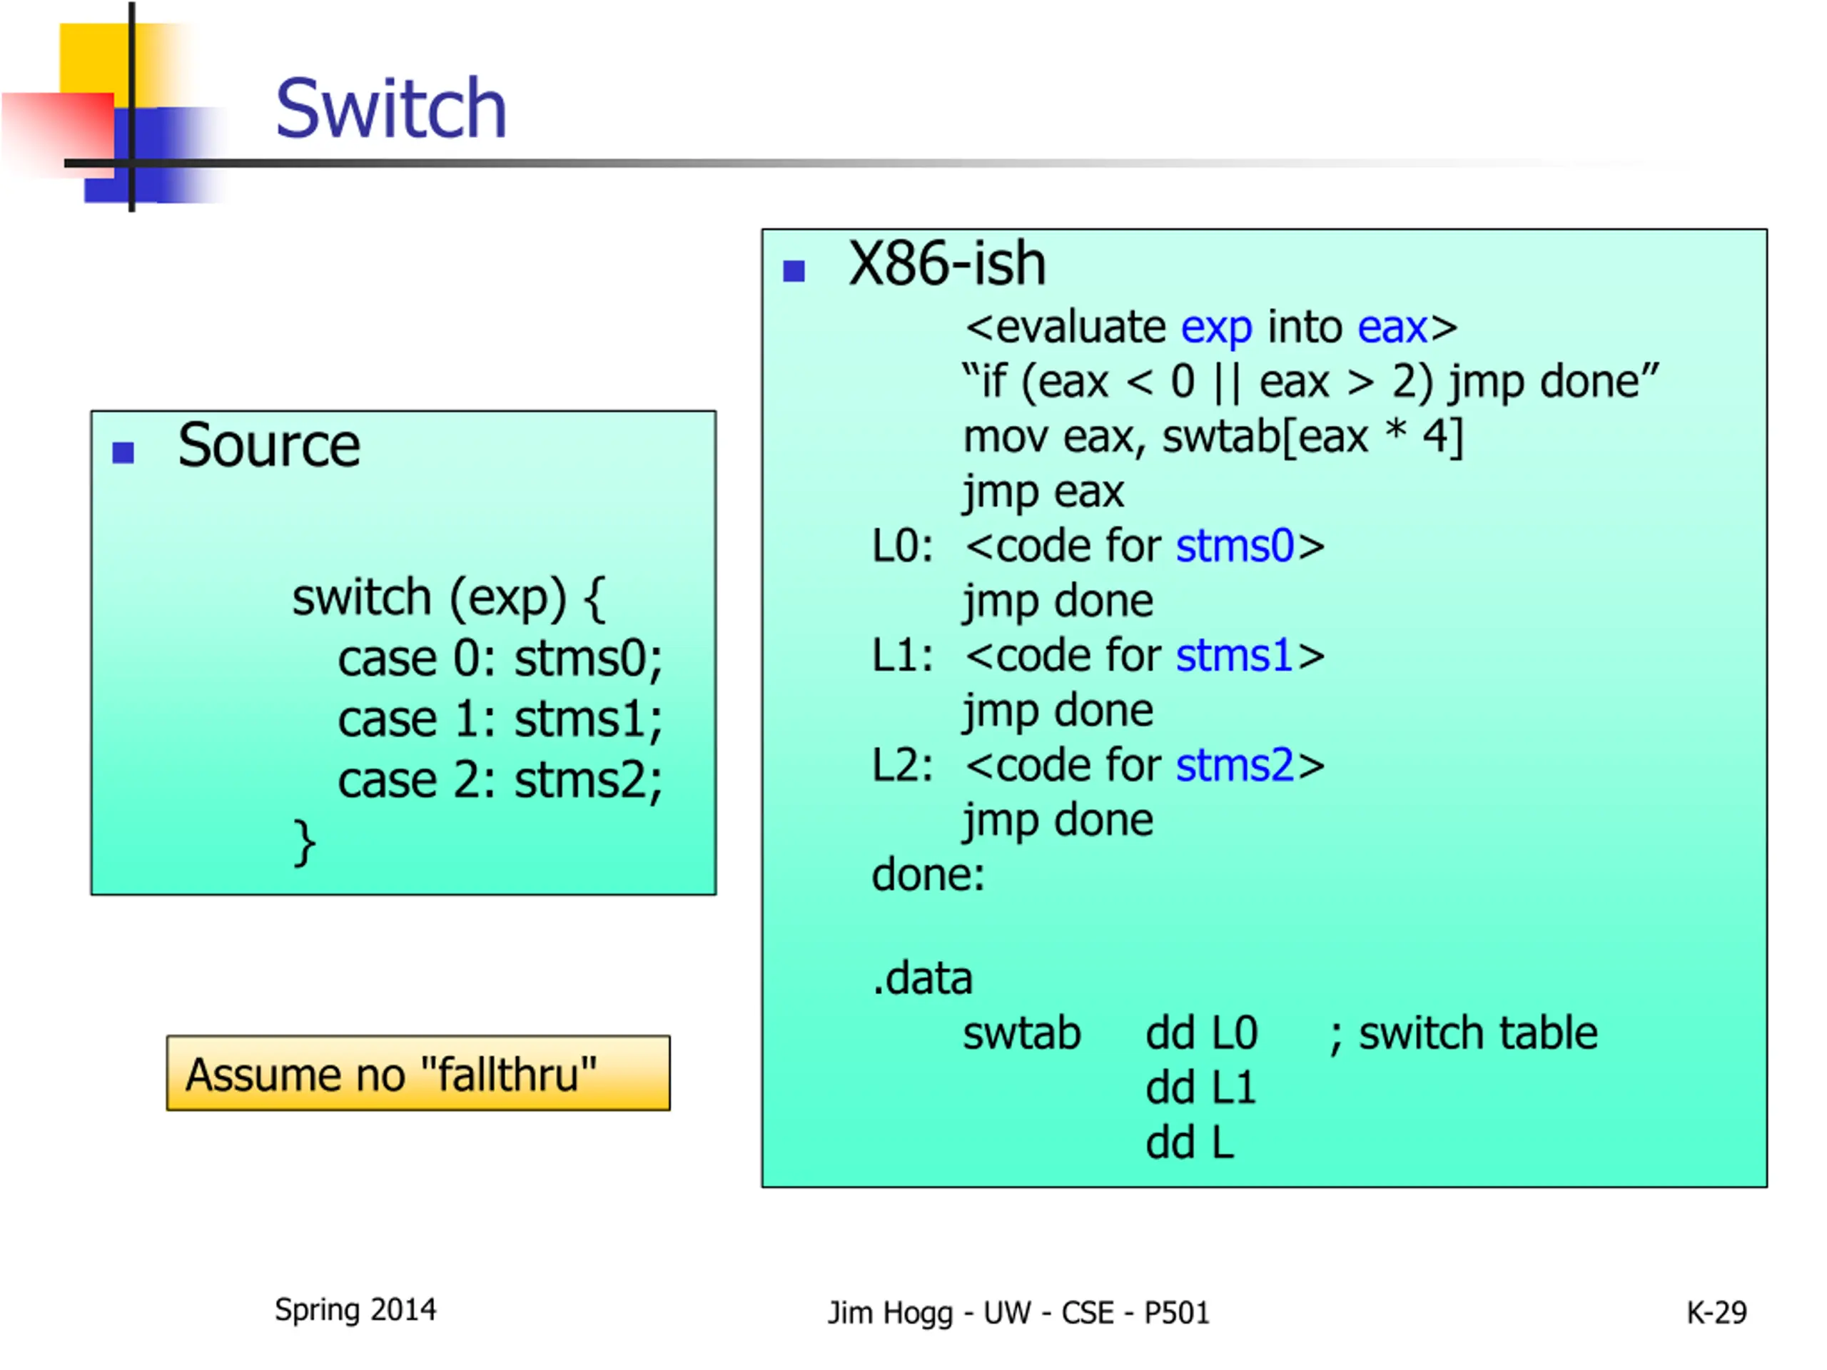Viewport: 1827px width, 1370px height.
Task: Click the blue word "exp" in evaluate line
Action: pos(1217,330)
